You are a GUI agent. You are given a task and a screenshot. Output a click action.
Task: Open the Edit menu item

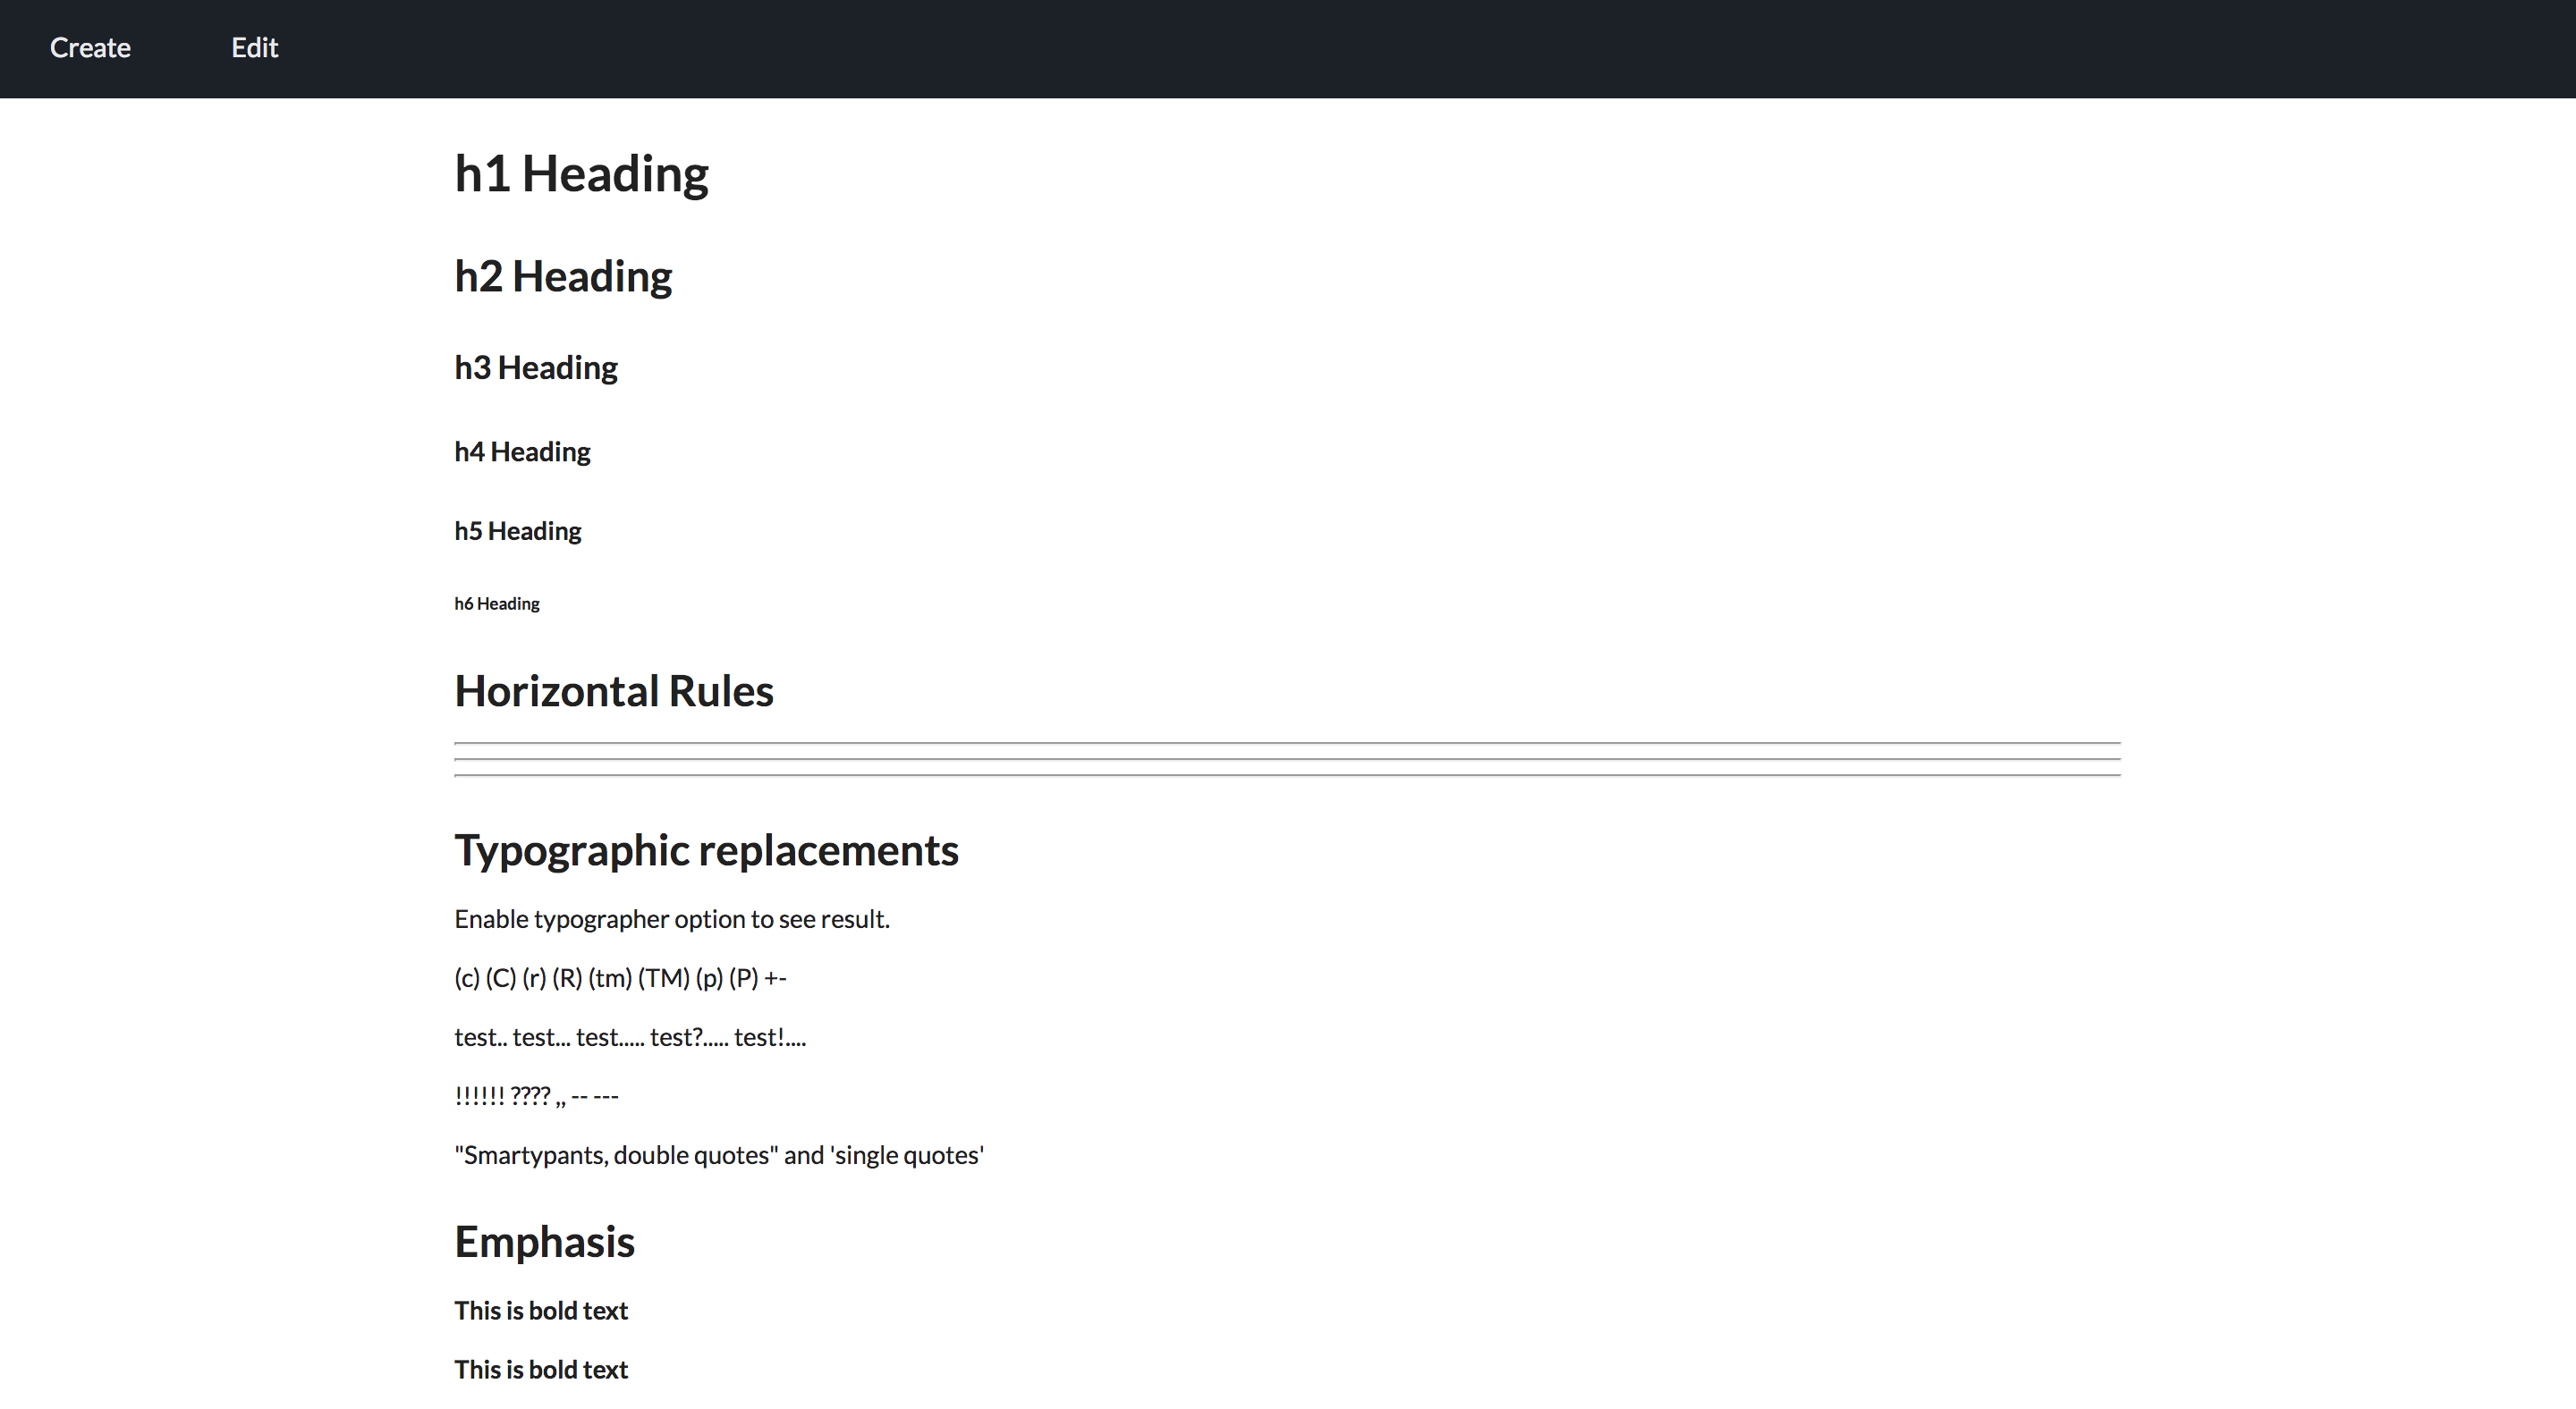pyautogui.click(x=254, y=48)
